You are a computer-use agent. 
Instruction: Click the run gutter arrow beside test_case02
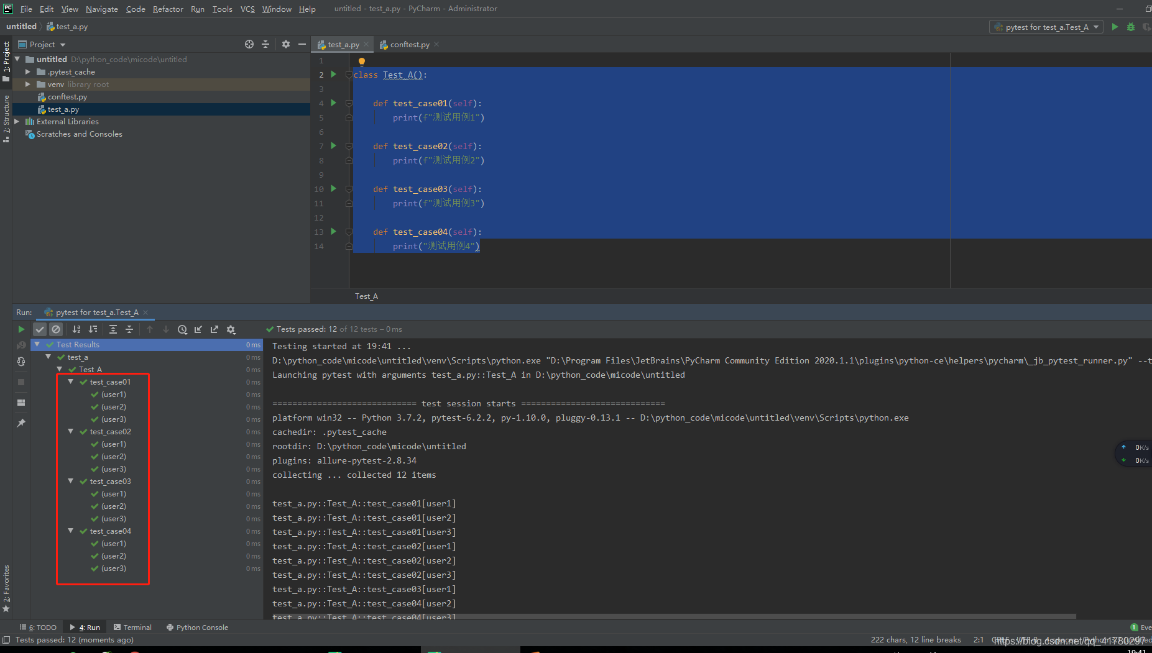[333, 146]
